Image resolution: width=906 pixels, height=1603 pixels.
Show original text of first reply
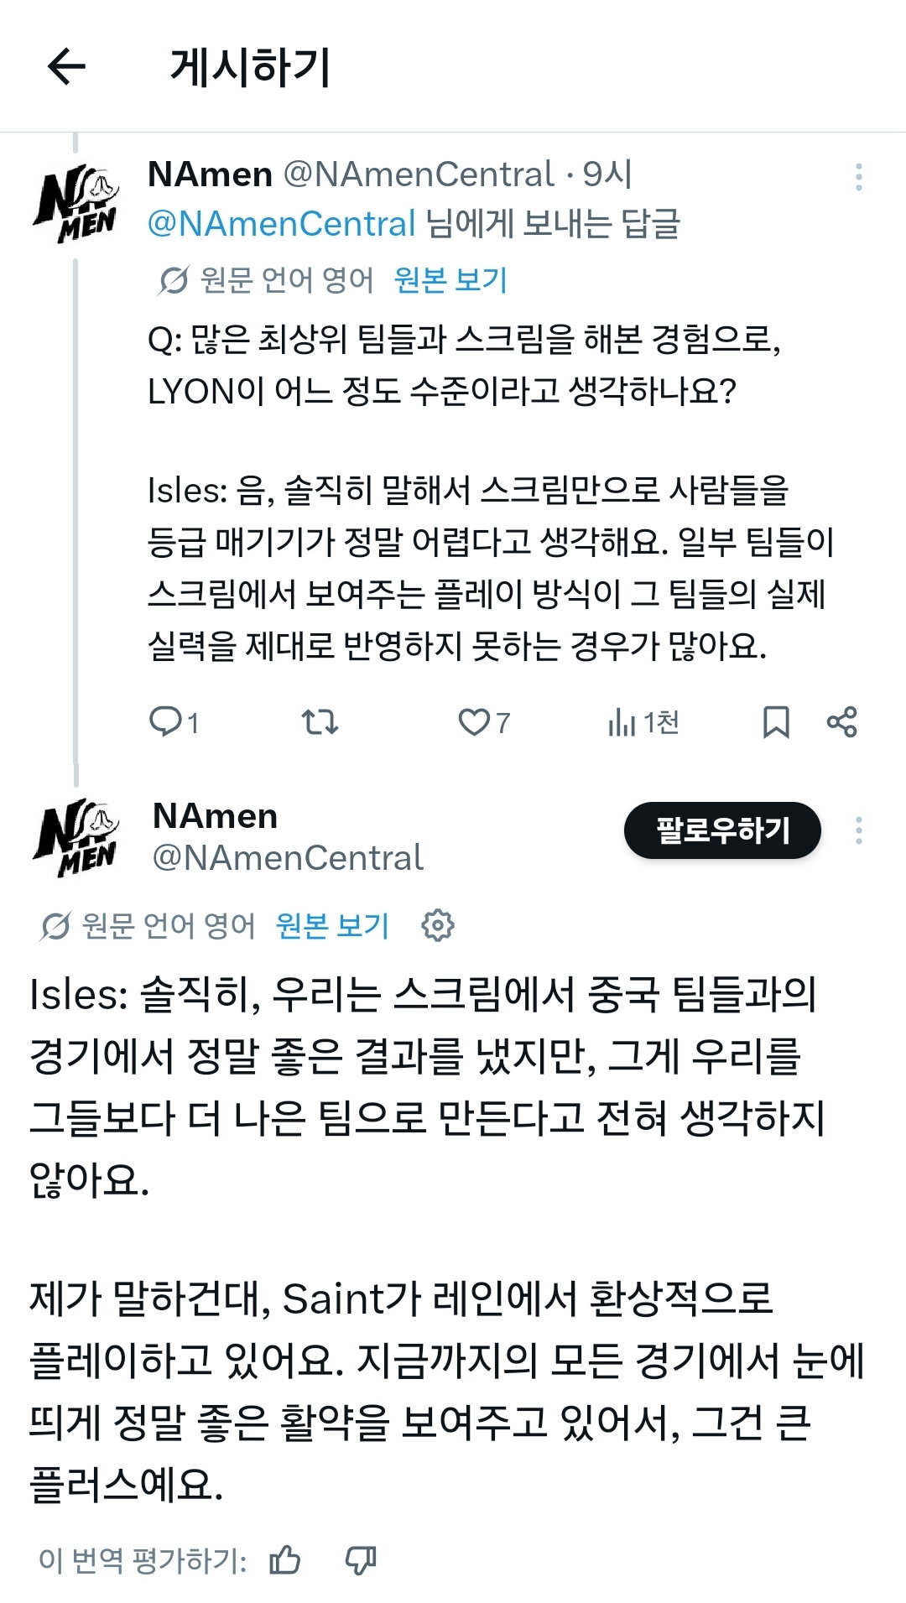tap(450, 279)
